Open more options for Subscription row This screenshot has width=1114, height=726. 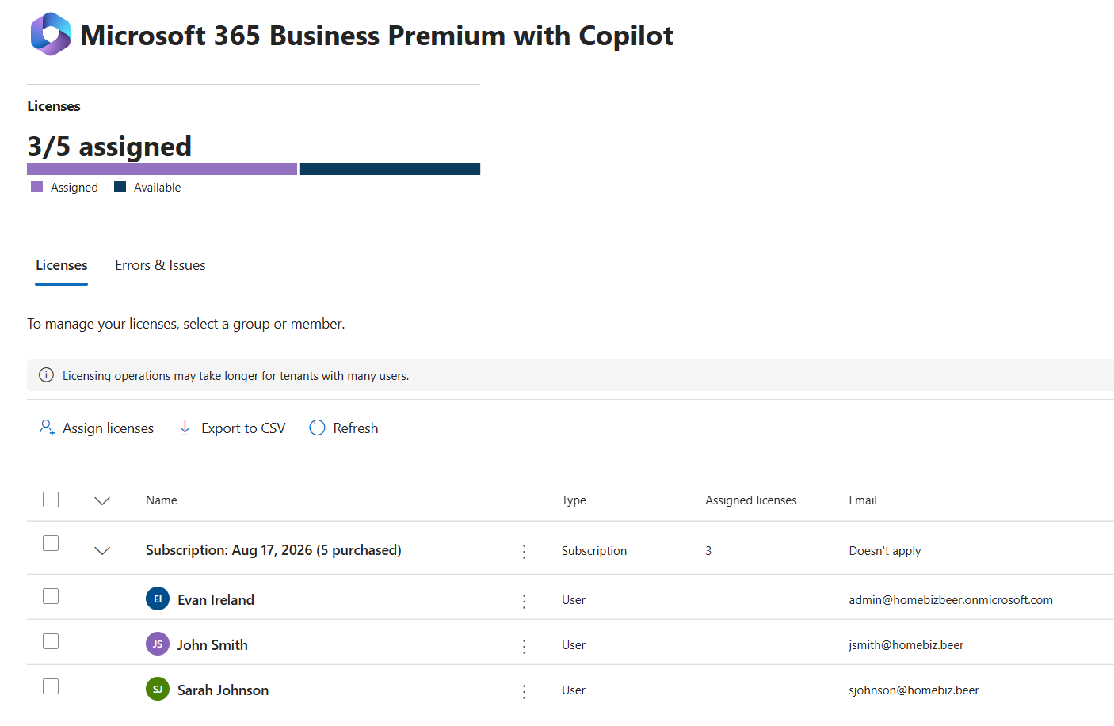(x=524, y=551)
